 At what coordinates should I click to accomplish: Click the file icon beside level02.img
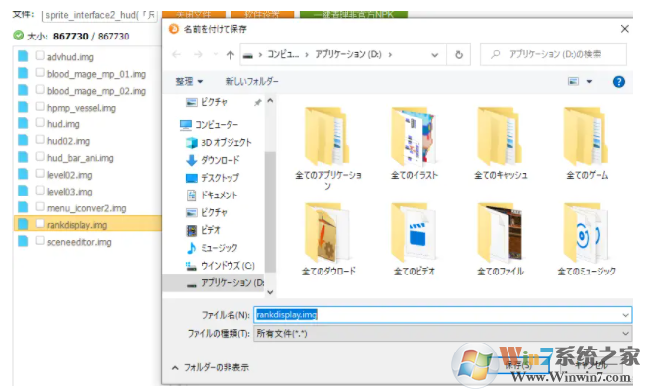coord(23,174)
